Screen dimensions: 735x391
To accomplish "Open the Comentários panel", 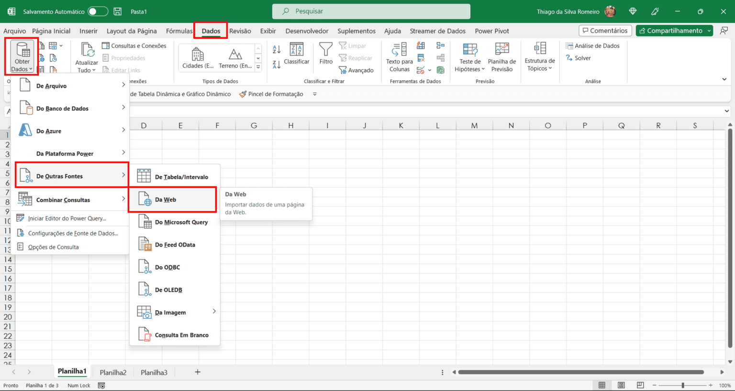I will point(605,30).
